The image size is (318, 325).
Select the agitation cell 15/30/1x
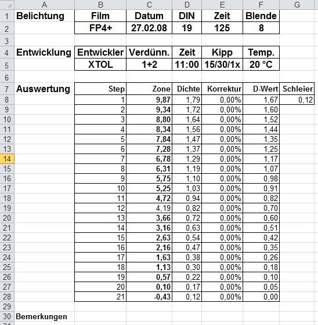point(222,64)
